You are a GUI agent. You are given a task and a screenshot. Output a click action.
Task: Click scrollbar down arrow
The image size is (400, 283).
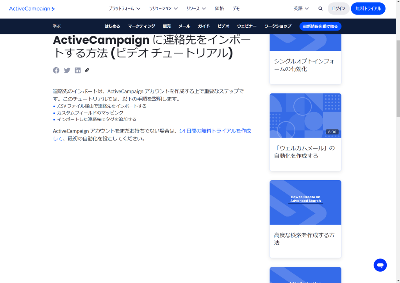click(x=398, y=281)
